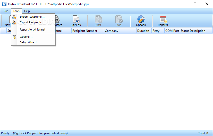Close the open Tools menu
The height and width of the screenshot is (136, 213).
click(16, 11)
